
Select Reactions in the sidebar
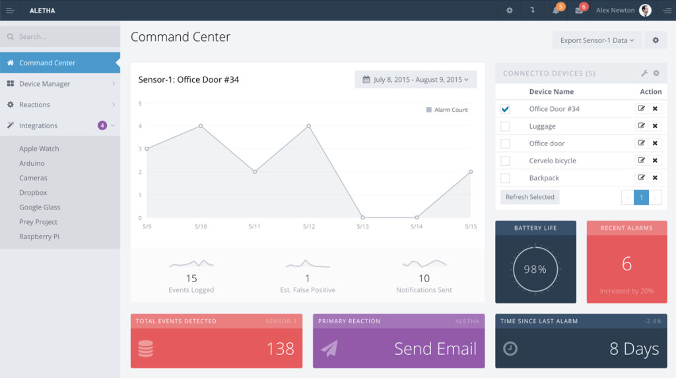coord(60,104)
